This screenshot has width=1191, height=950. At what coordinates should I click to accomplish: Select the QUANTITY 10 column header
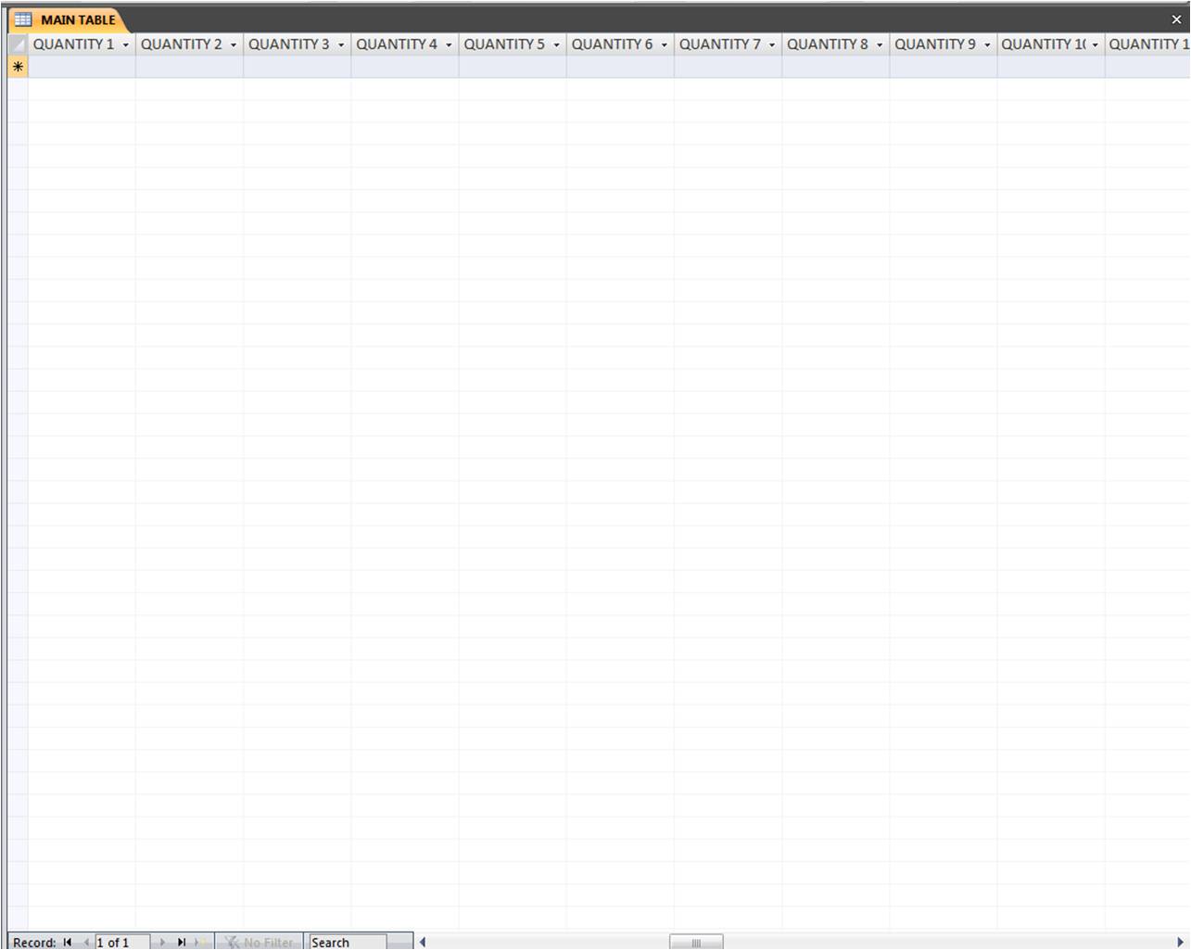[x=1050, y=44]
